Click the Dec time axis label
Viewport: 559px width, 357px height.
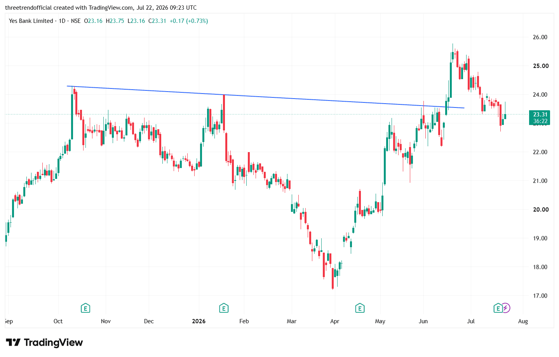click(x=149, y=321)
